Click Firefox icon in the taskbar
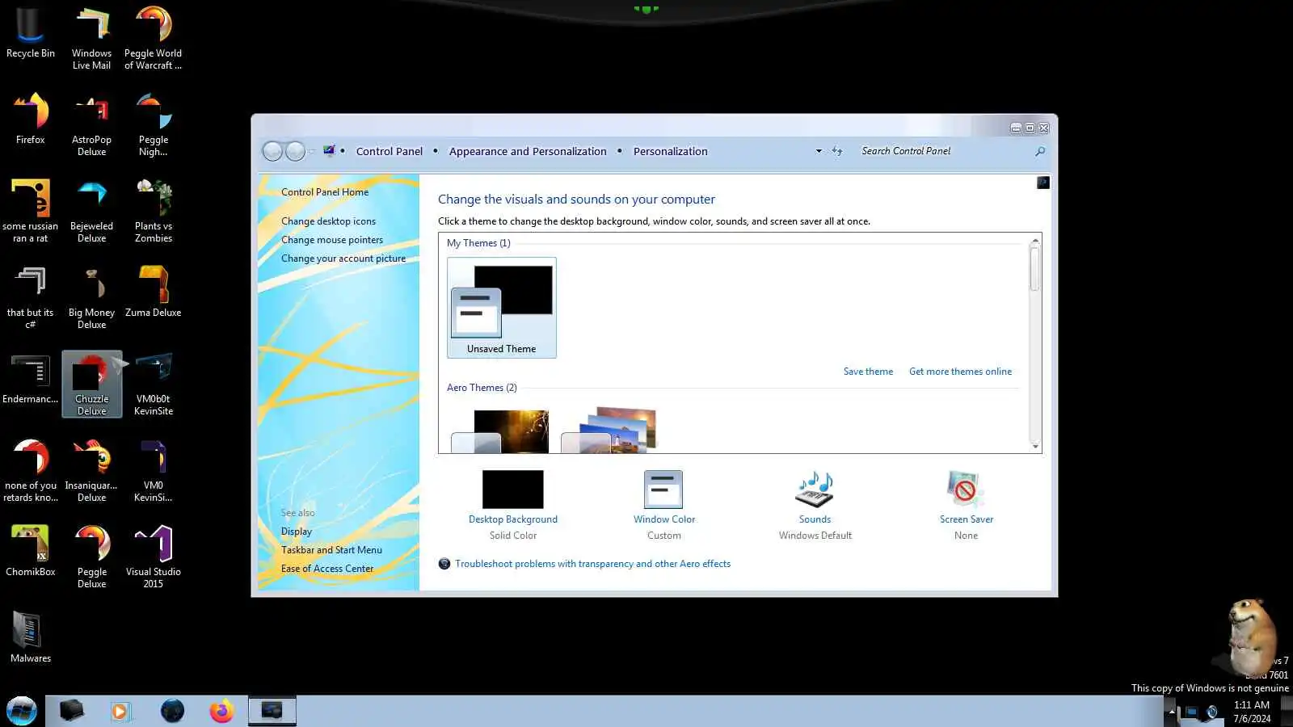This screenshot has width=1293, height=727. point(221,711)
